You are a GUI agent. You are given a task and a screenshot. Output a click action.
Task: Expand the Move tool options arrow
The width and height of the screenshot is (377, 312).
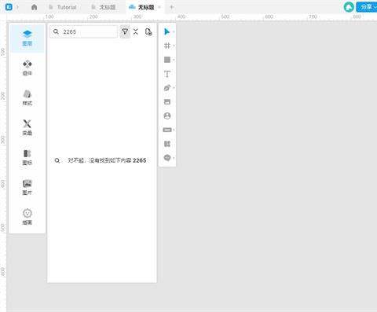tap(174, 32)
